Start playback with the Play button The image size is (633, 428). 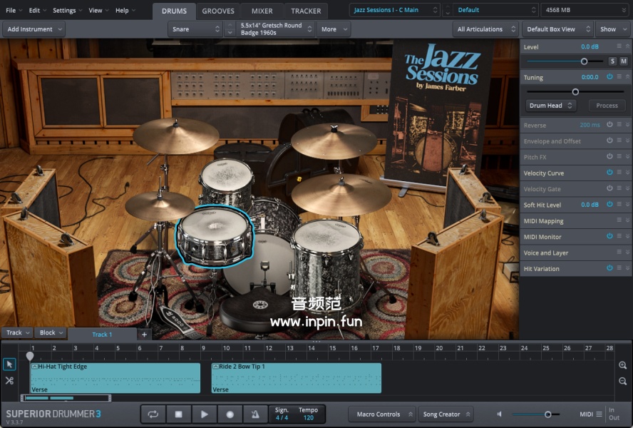(204, 414)
